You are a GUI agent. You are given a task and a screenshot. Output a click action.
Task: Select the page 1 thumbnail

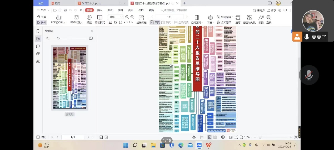69,78
